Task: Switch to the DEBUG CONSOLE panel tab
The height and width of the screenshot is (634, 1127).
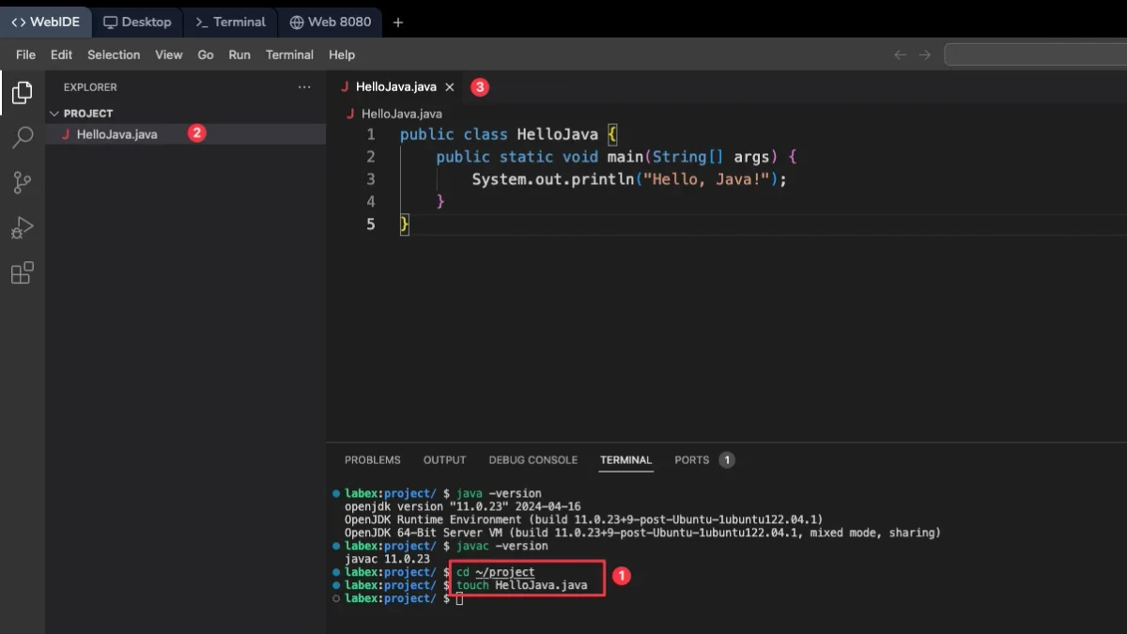Action: (x=533, y=460)
